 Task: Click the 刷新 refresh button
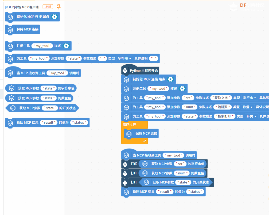(48, 7)
